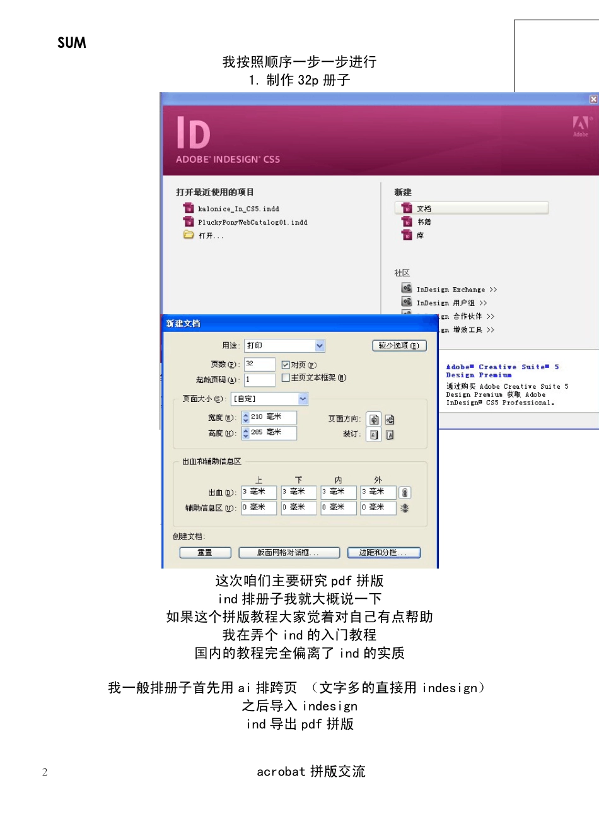Click the 打开... link text
This screenshot has height=814, width=599.
coord(211,236)
